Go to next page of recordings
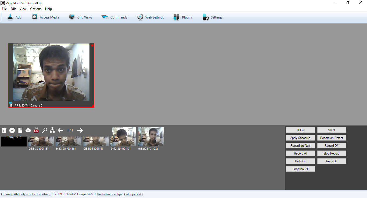367x198 pixels. [x=80, y=130]
